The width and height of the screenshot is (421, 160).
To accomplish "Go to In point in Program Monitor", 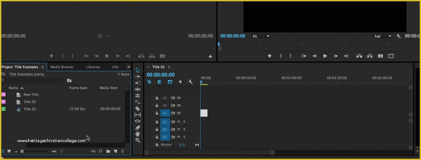I will [x=304, y=56].
